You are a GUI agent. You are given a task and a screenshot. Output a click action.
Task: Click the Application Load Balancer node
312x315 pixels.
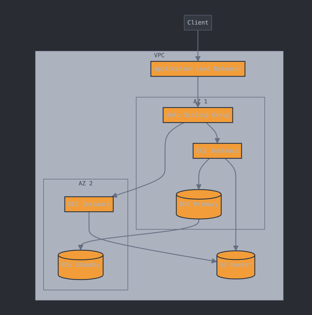pos(198,69)
